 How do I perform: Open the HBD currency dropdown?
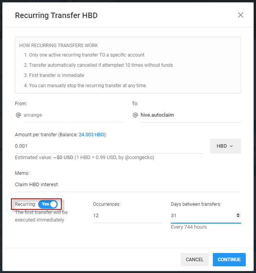tap(225, 146)
